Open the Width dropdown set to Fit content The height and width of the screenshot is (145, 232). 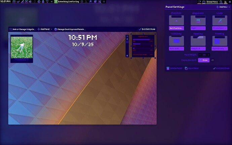[220, 28]
